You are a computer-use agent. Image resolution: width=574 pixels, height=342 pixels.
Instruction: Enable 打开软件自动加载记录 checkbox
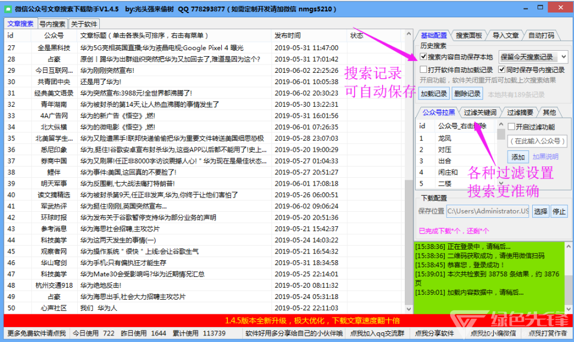tap(423, 69)
